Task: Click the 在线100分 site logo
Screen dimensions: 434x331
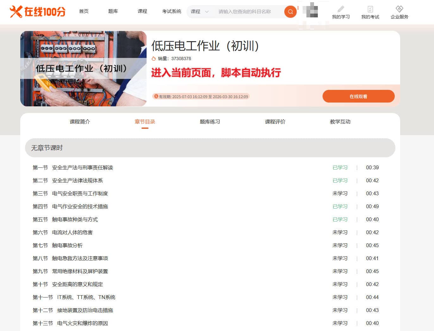Action: 37,11
